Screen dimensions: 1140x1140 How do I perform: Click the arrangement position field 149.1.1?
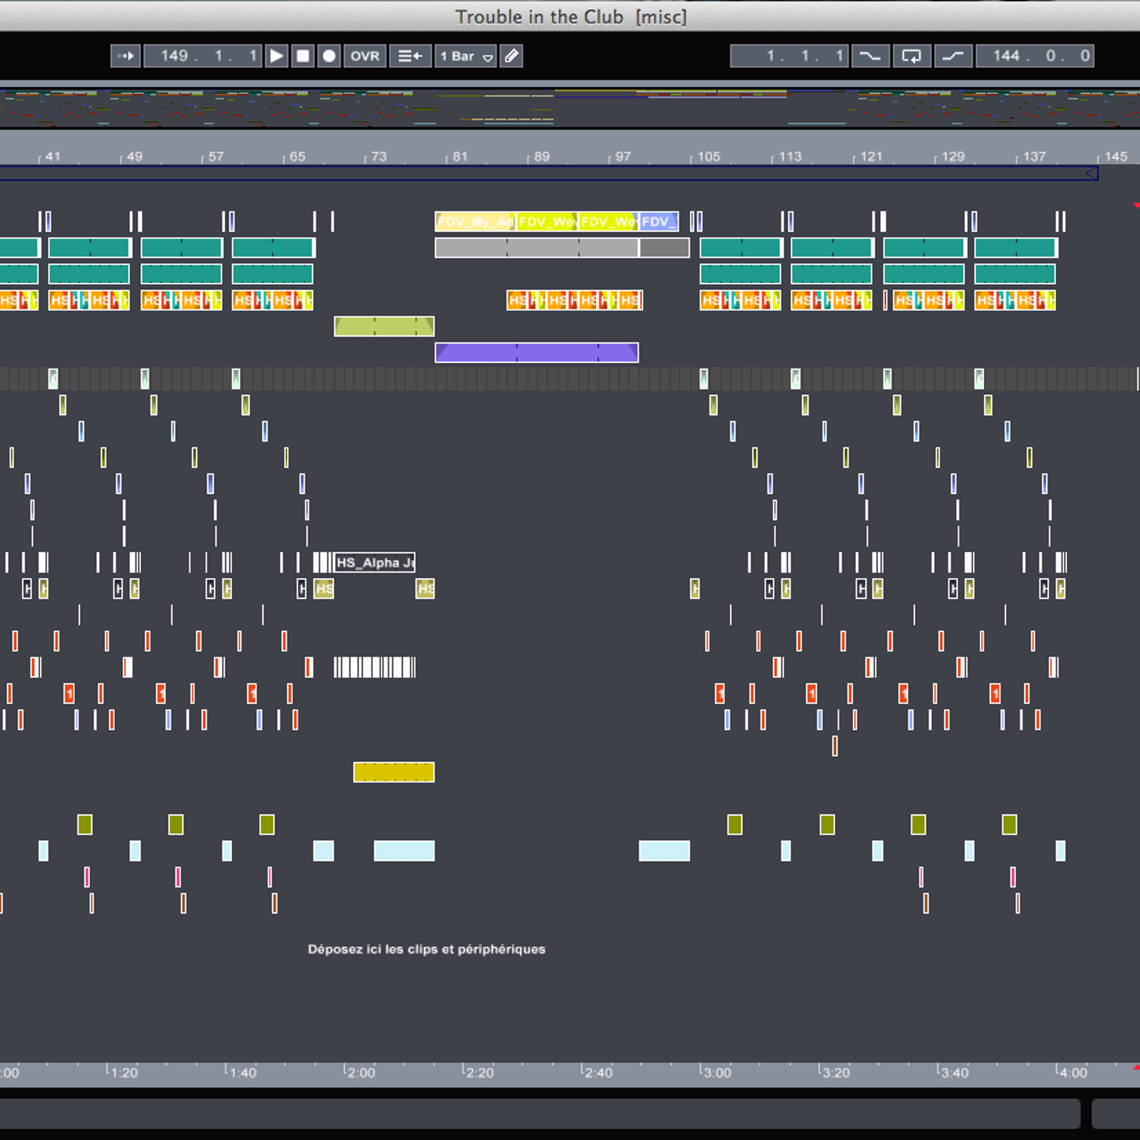203,56
